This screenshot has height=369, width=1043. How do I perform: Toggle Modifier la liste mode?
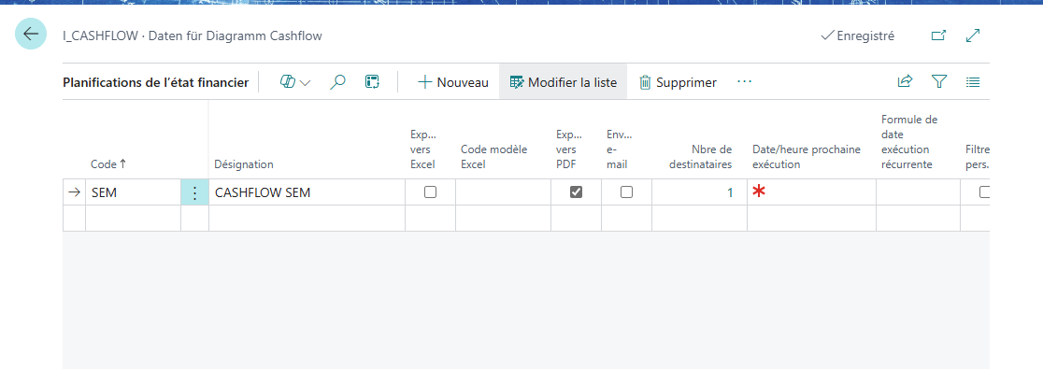pos(563,82)
